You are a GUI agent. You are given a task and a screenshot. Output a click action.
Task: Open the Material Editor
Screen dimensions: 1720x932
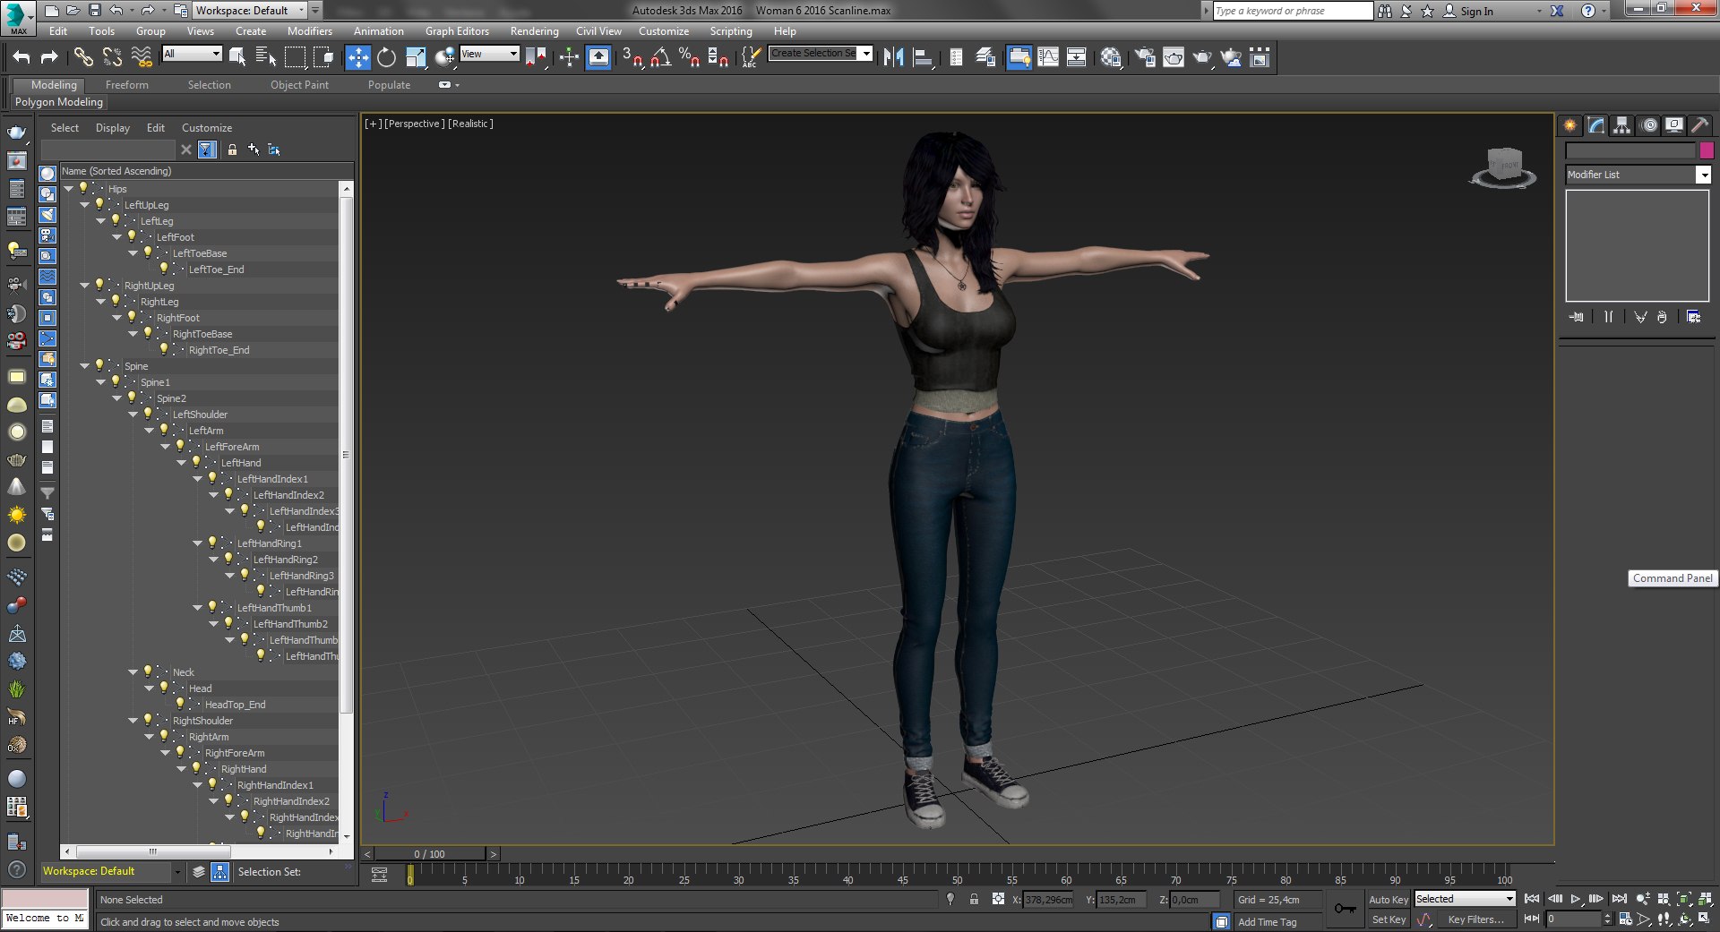pos(1112,58)
